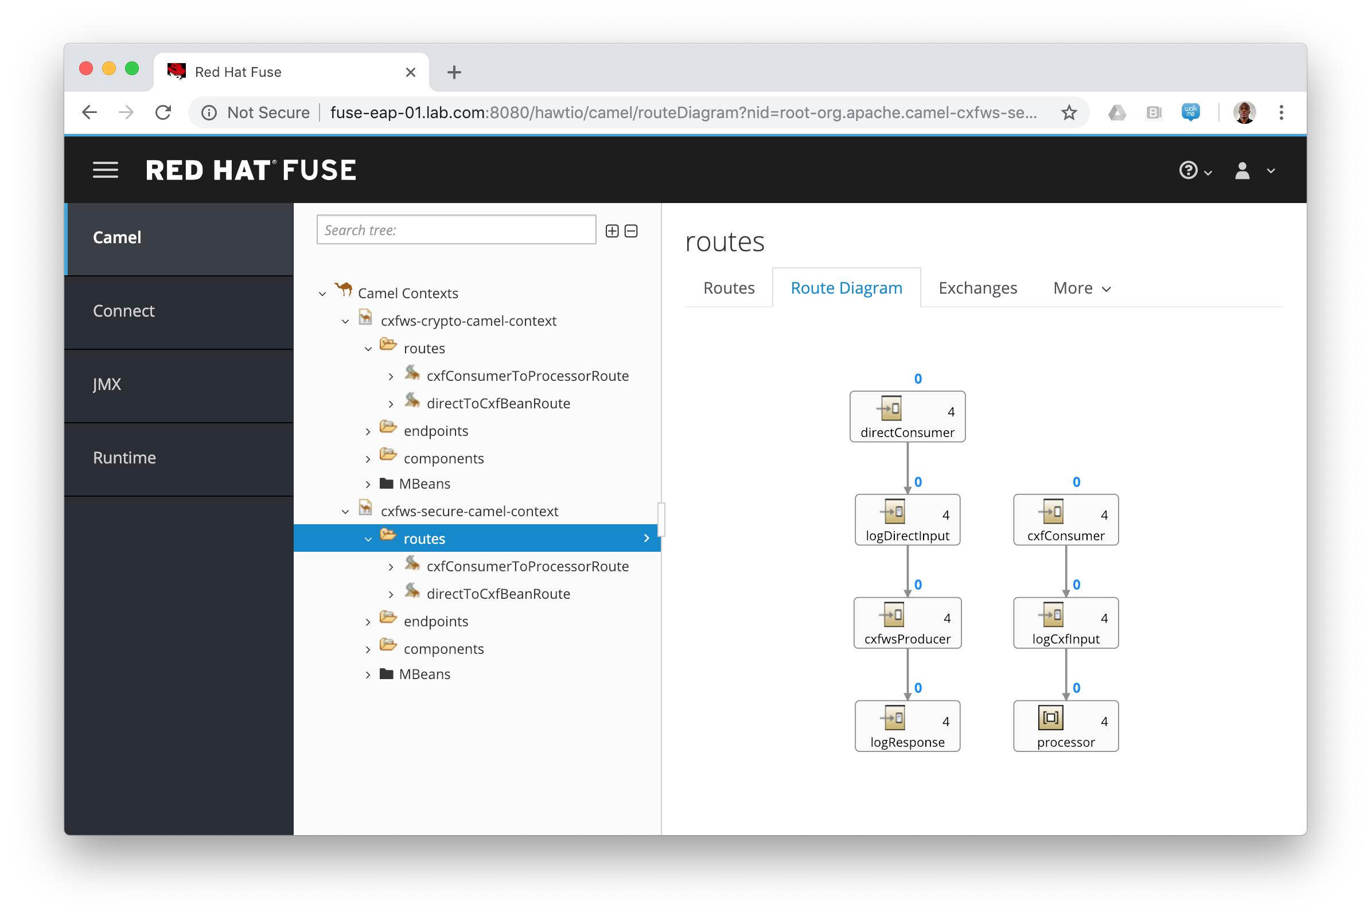Expand MBeans under cxfws-secure-camel-context

[368, 675]
